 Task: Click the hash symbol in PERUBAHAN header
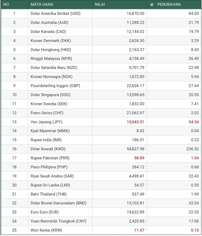pyautogui.click(x=152, y=5)
